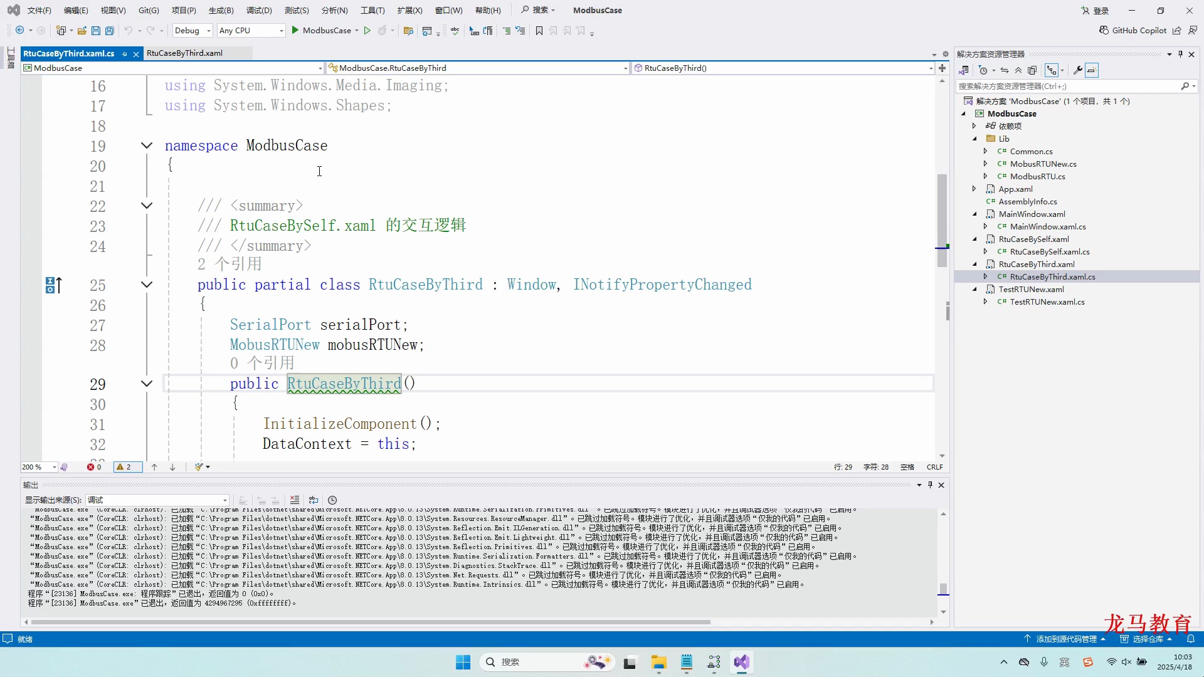Sync Solution Explorer with active document
Image resolution: width=1204 pixels, height=677 pixels.
(x=1004, y=70)
